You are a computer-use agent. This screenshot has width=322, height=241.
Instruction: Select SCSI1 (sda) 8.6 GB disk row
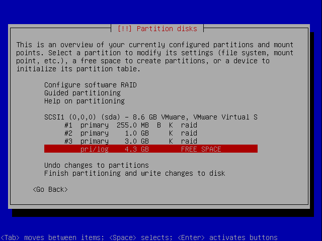tap(151, 117)
